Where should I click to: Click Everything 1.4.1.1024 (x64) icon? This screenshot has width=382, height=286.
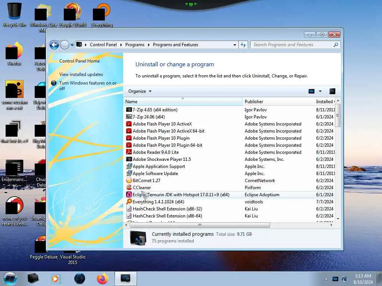pos(129,201)
